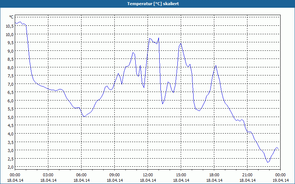Viewport: 295px width, 184px height.
Task: Click the 10,5 y-axis label
Action: point(10,26)
